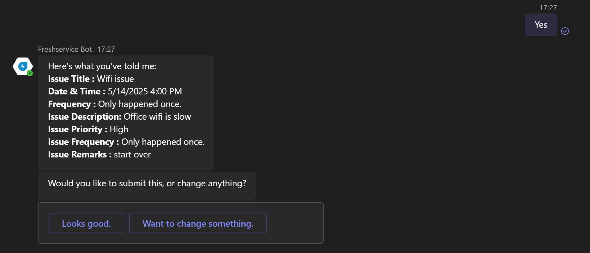Image resolution: width=590 pixels, height=253 pixels.
Task: Click the Looks good. button
Action: coord(86,223)
